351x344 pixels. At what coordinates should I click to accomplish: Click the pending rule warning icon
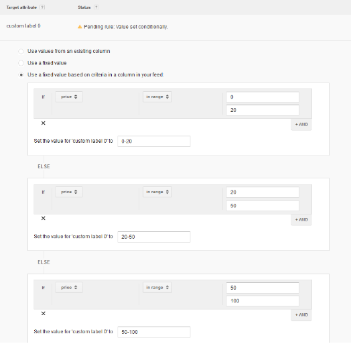coord(80,27)
